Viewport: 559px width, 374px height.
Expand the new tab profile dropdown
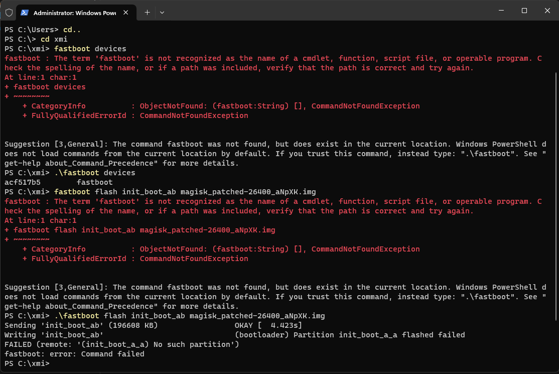162,12
